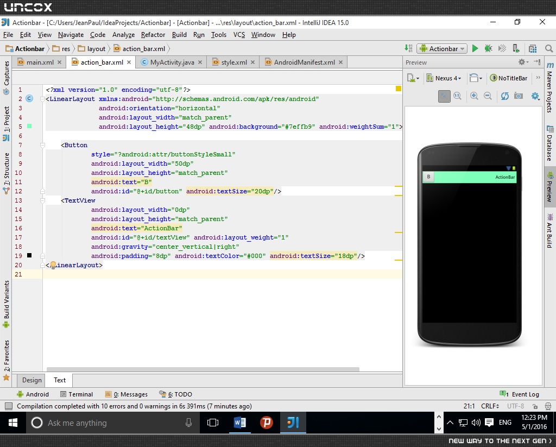The image size is (556, 447).
Task: Open the orientation rotate dropdown in preview
Action: click(476, 78)
